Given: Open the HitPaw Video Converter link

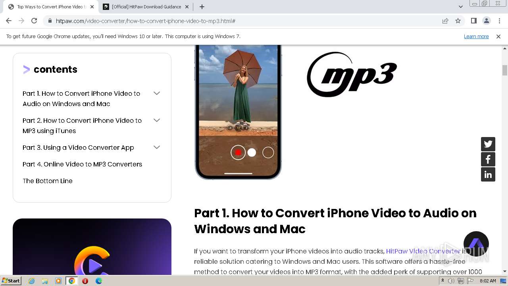Looking at the screenshot, I should 423,251.
